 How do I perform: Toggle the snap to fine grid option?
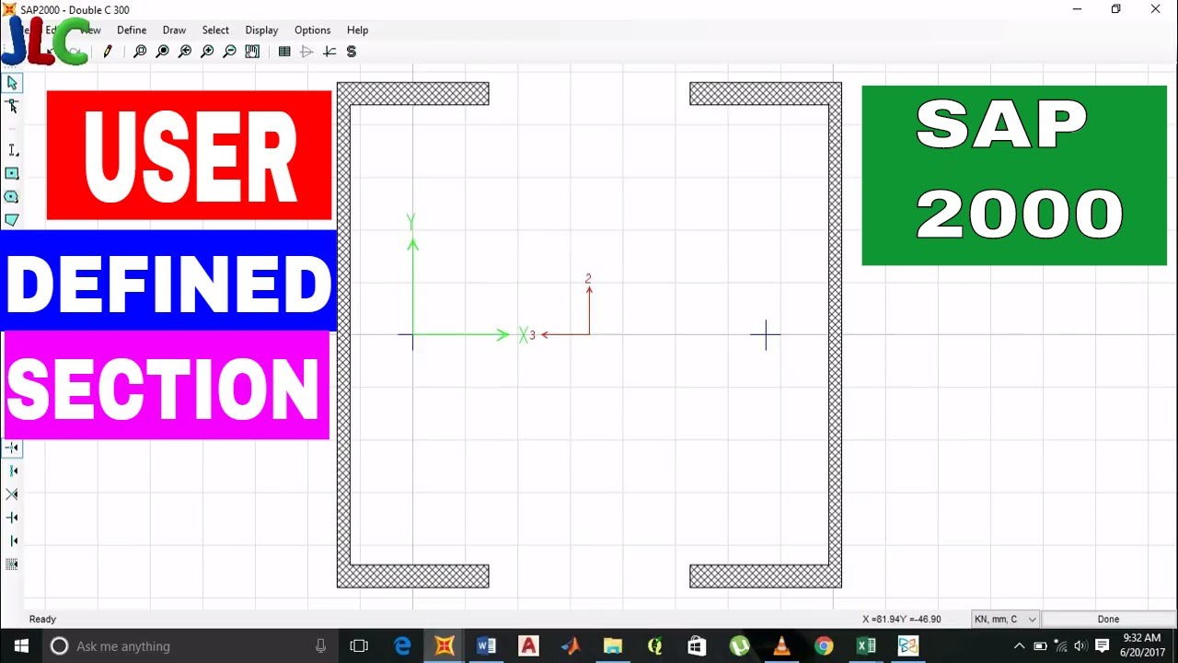tap(12, 564)
